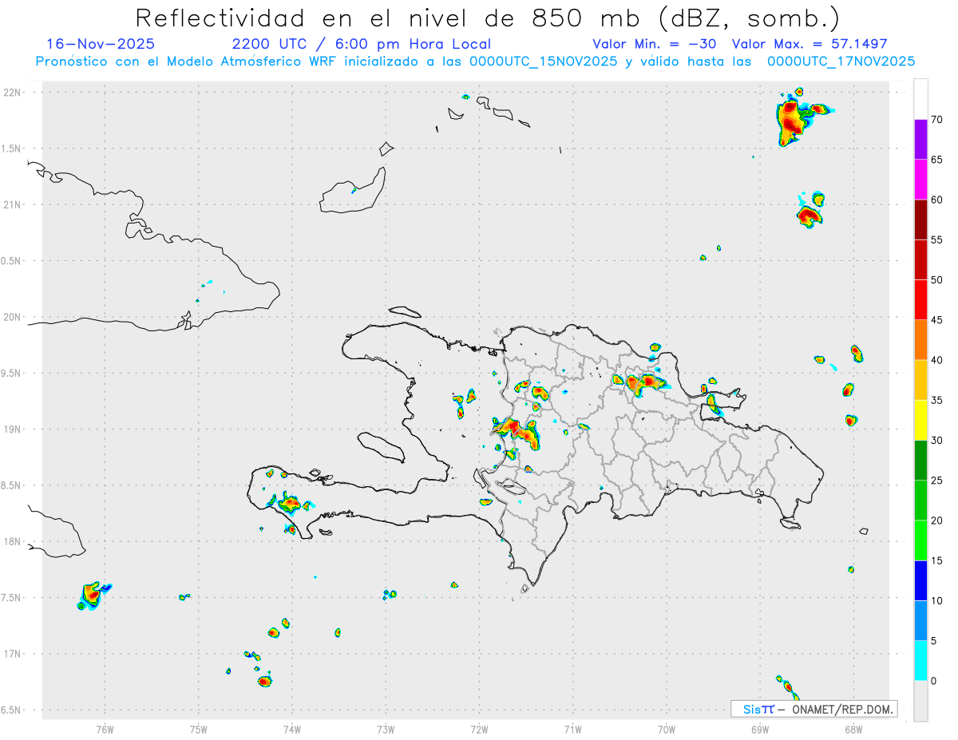Click the colorbar value label '65'
The height and width of the screenshot is (740, 958).
point(937,160)
